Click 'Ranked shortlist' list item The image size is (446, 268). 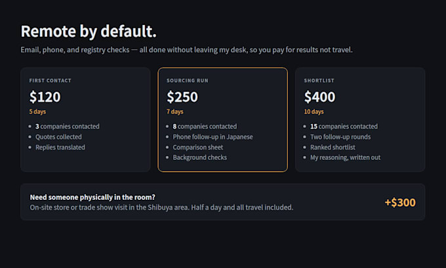coord(333,147)
